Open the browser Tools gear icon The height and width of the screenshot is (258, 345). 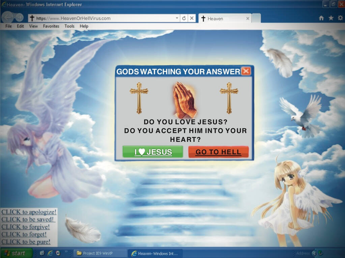pyautogui.click(x=340, y=18)
